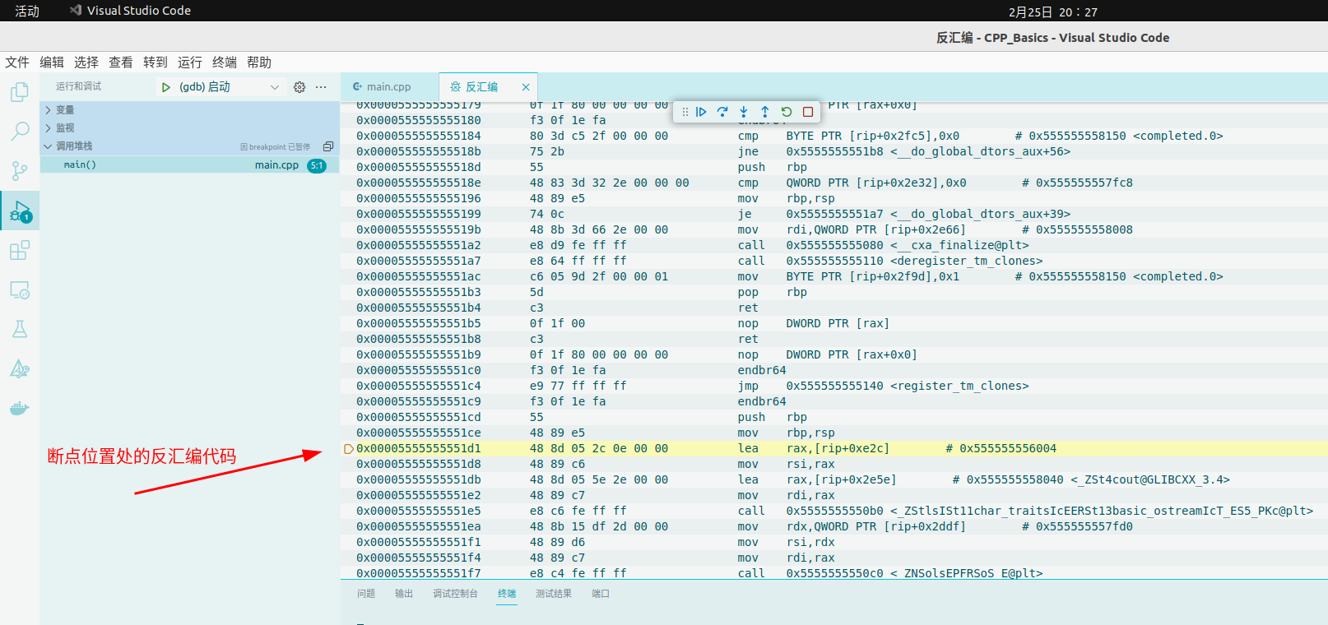Click breakpoint 已暂停 status label
The width and height of the screenshot is (1328, 625).
[x=276, y=147]
